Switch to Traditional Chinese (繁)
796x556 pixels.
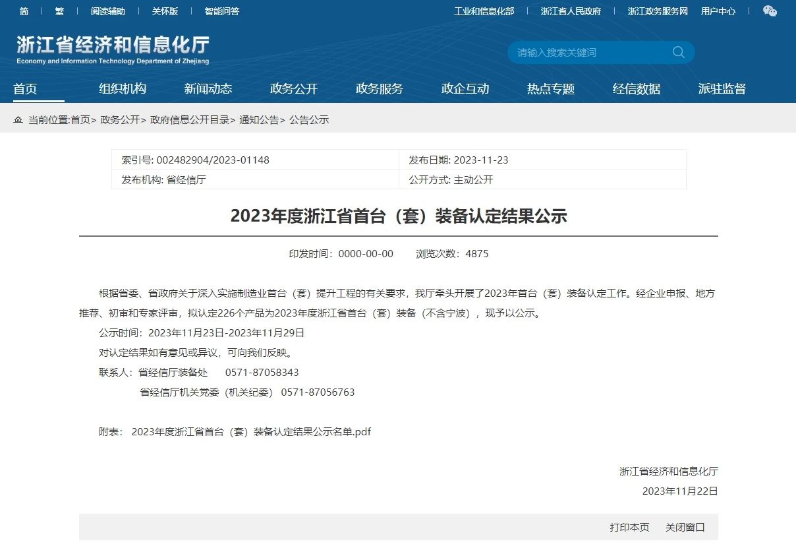coord(59,11)
